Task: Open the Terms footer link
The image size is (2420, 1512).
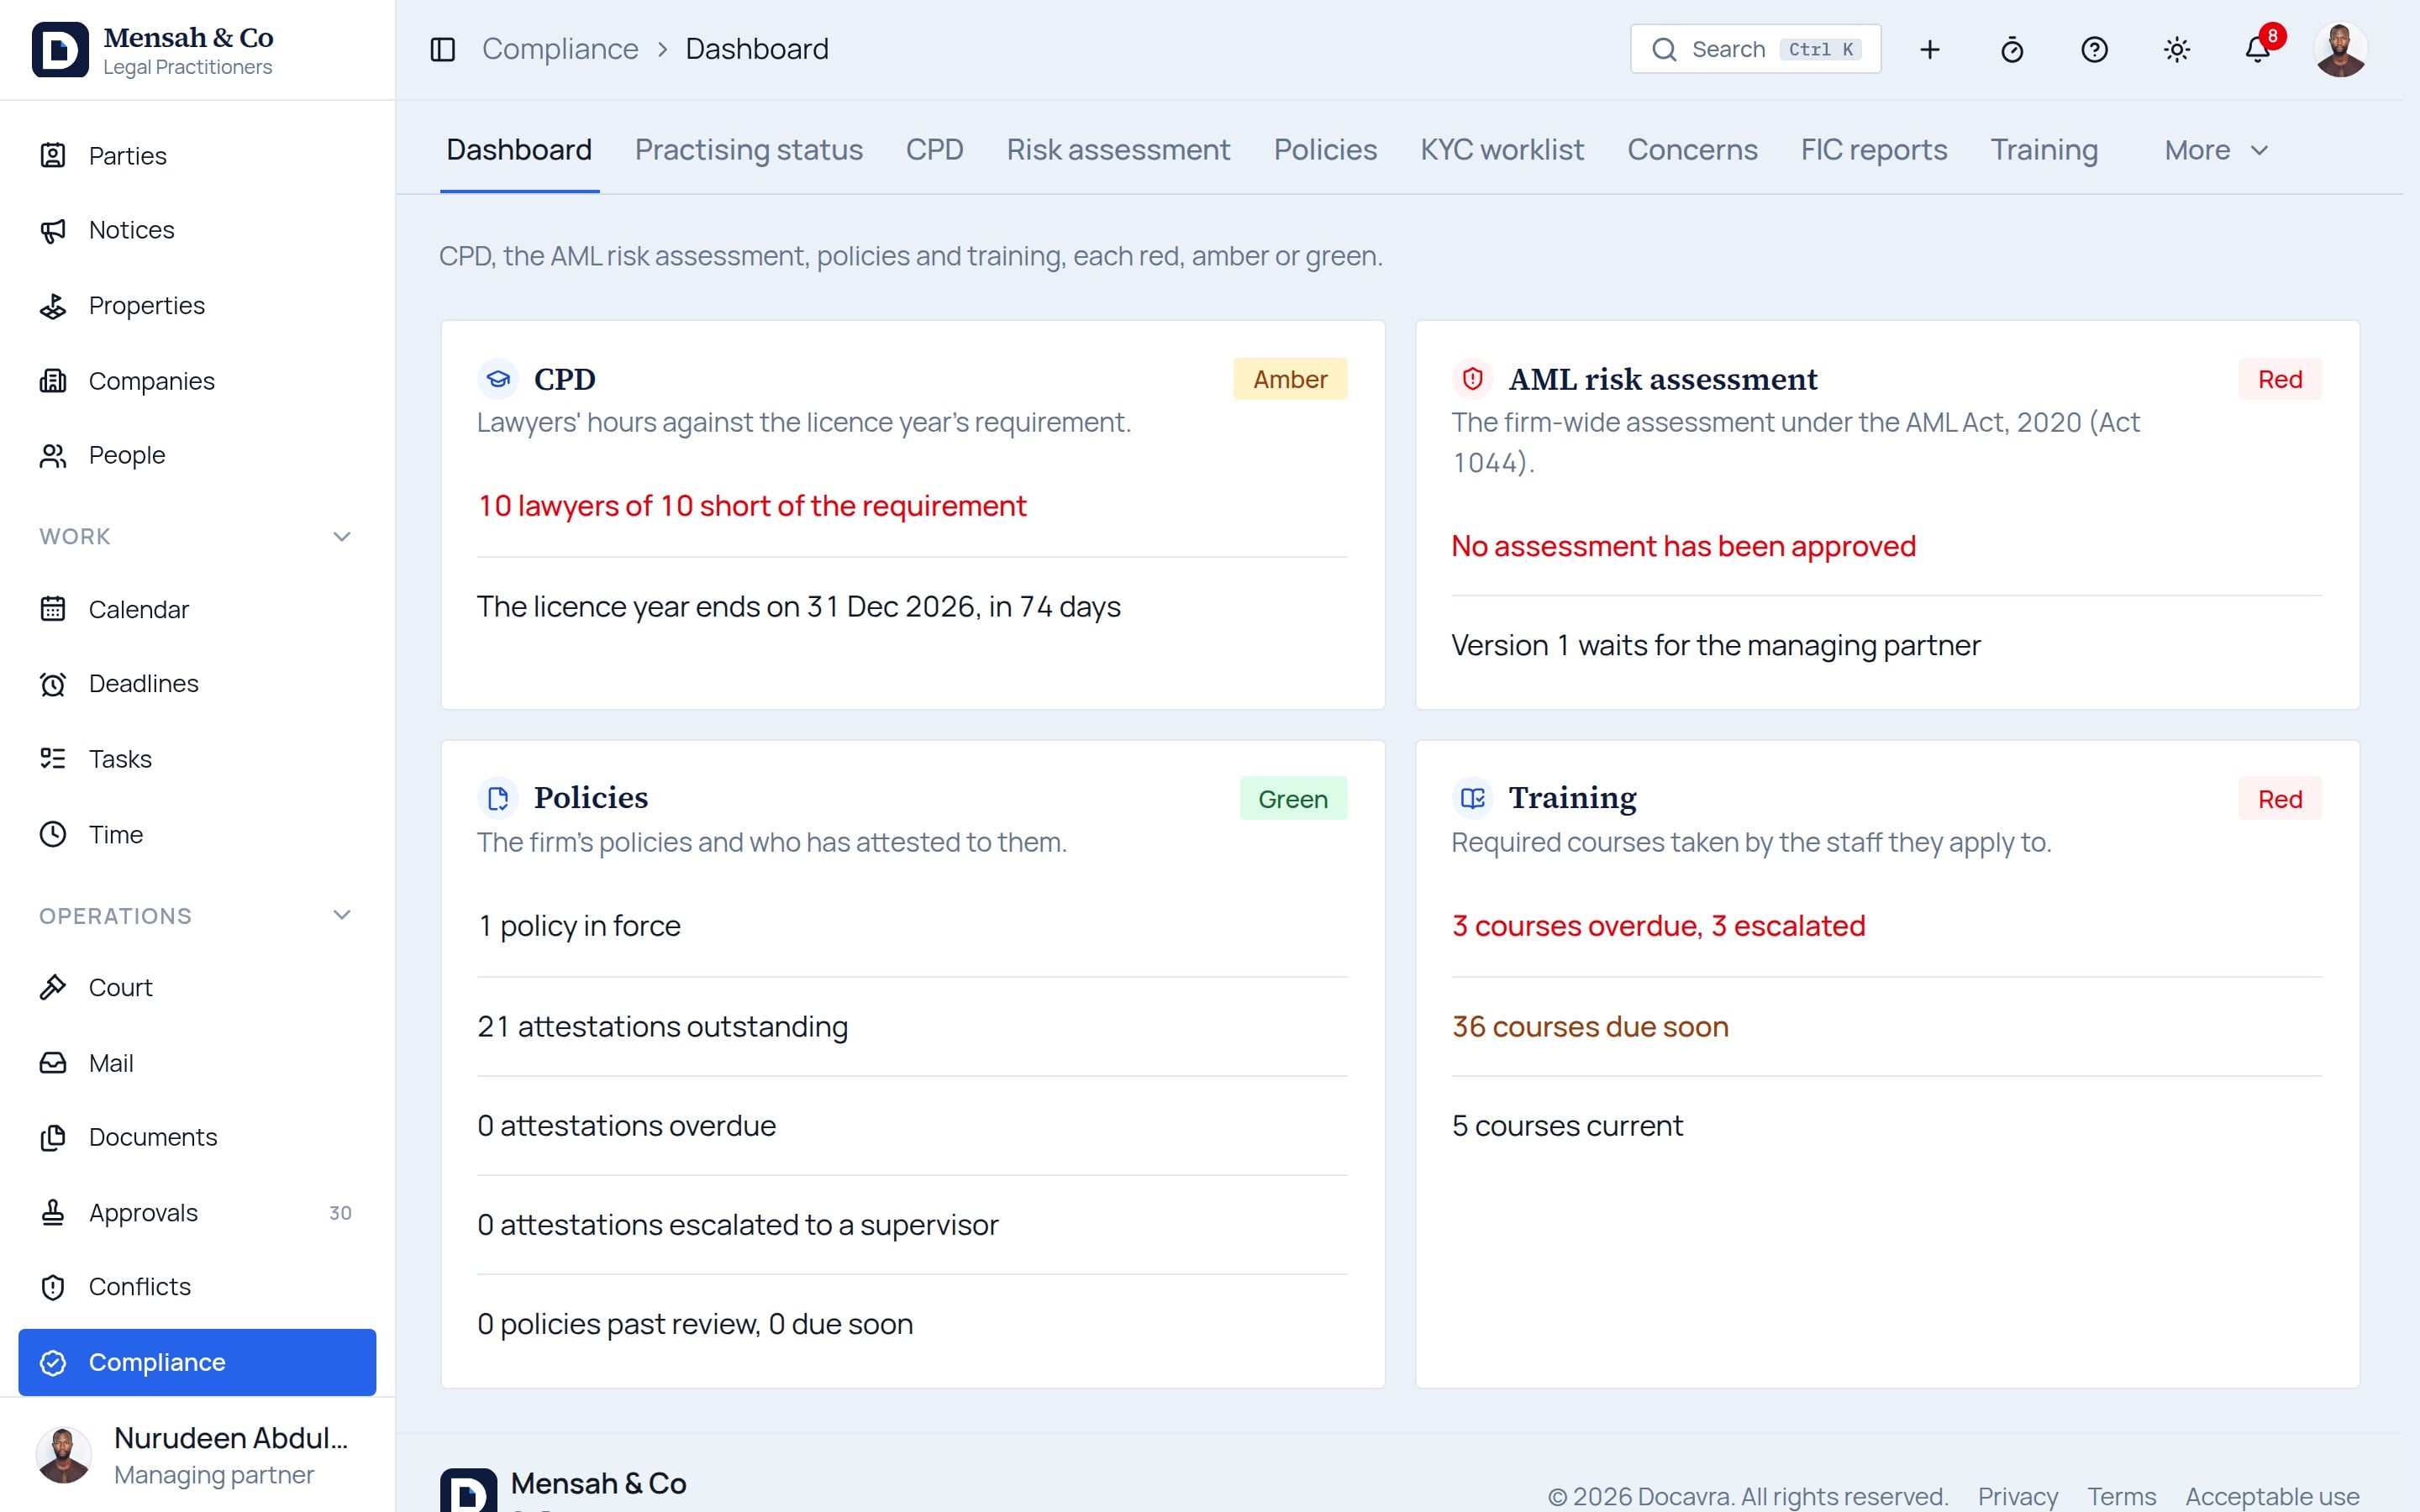Action: [2121, 1496]
